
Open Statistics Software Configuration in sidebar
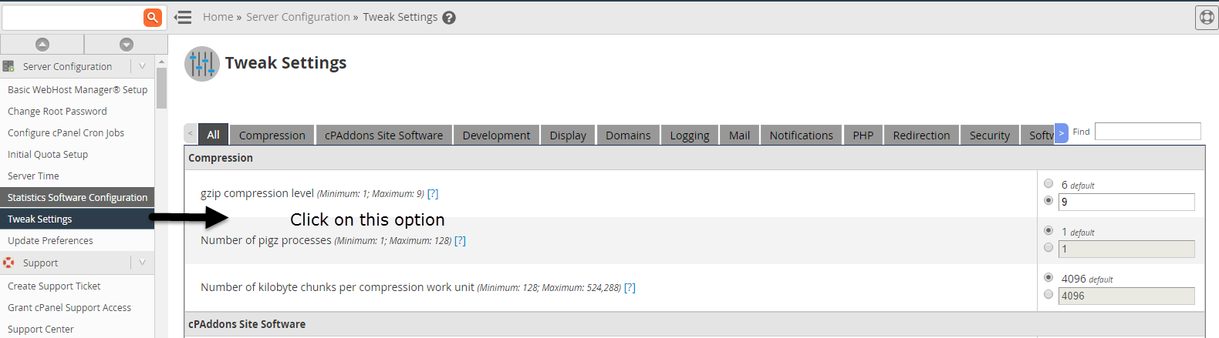77,197
